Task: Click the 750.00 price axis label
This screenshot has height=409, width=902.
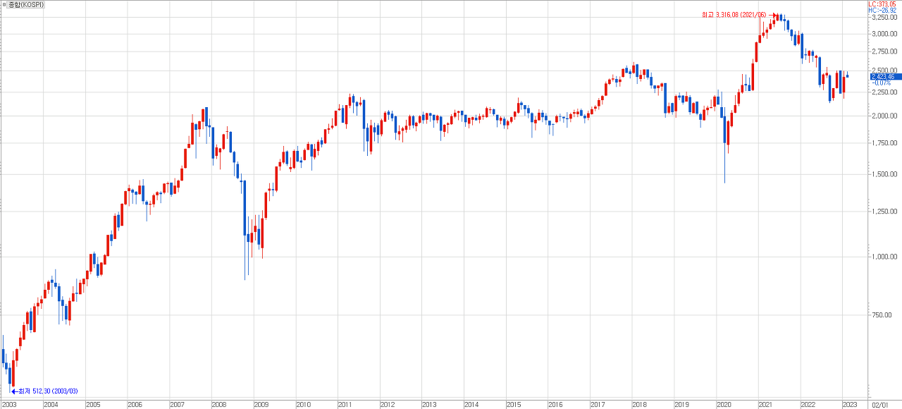Action: point(885,315)
